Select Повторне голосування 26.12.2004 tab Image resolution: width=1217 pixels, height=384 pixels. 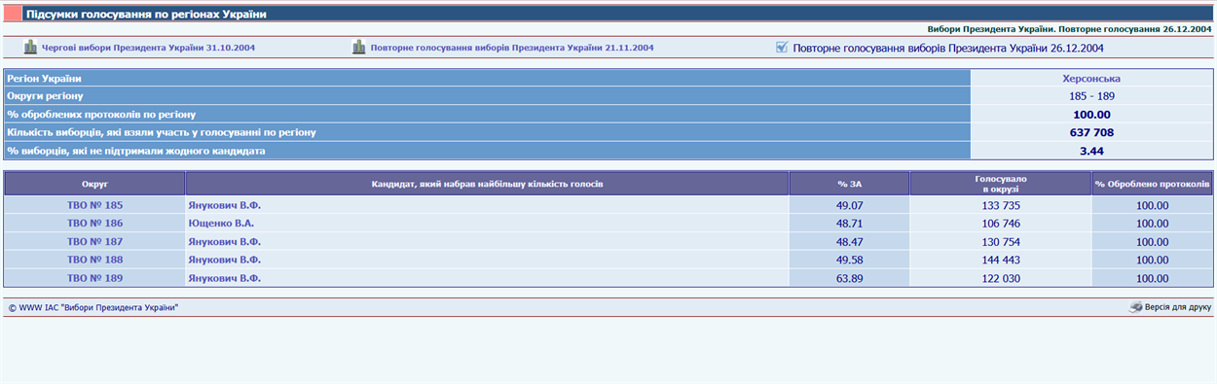pyautogui.click(x=948, y=48)
